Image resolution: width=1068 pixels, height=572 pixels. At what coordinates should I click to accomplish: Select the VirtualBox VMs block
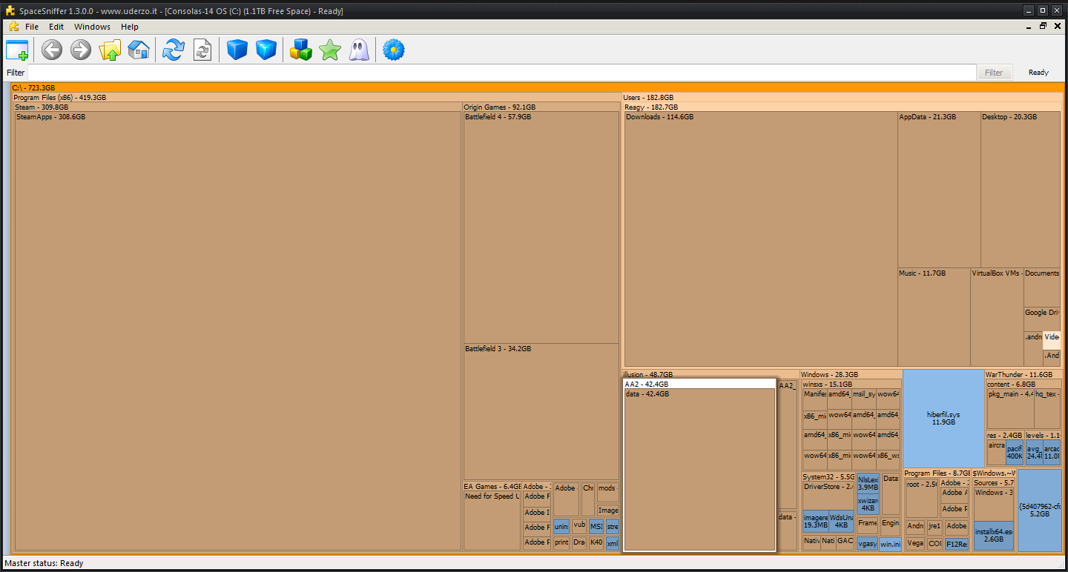(x=997, y=317)
